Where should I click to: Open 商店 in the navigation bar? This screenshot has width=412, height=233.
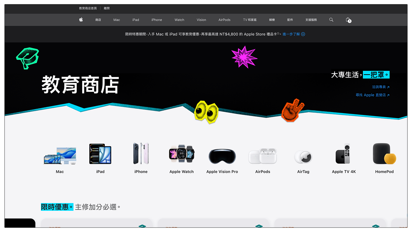click(x=98, y=20)
